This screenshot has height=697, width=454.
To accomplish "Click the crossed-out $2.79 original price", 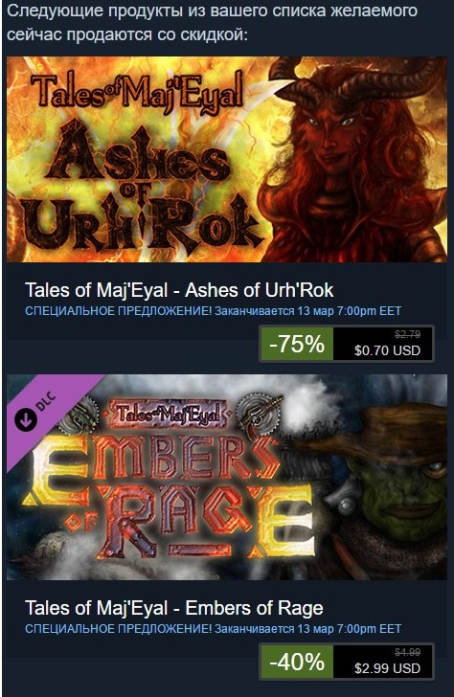I will tap(407, 334).
